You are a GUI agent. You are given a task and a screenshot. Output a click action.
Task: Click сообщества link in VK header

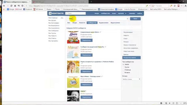tap(105, 13)
